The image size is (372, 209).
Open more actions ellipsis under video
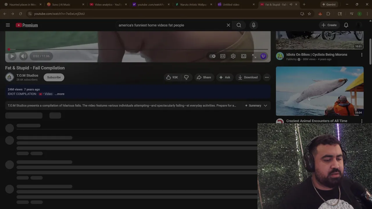[x=267, y=77]
